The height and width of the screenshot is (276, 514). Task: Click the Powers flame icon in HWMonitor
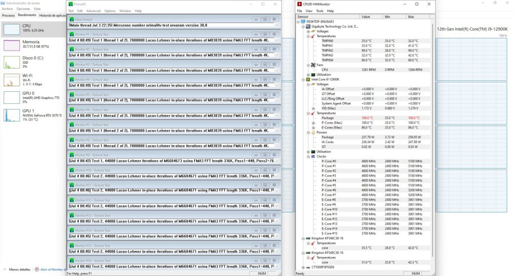[x=313, y=132]
